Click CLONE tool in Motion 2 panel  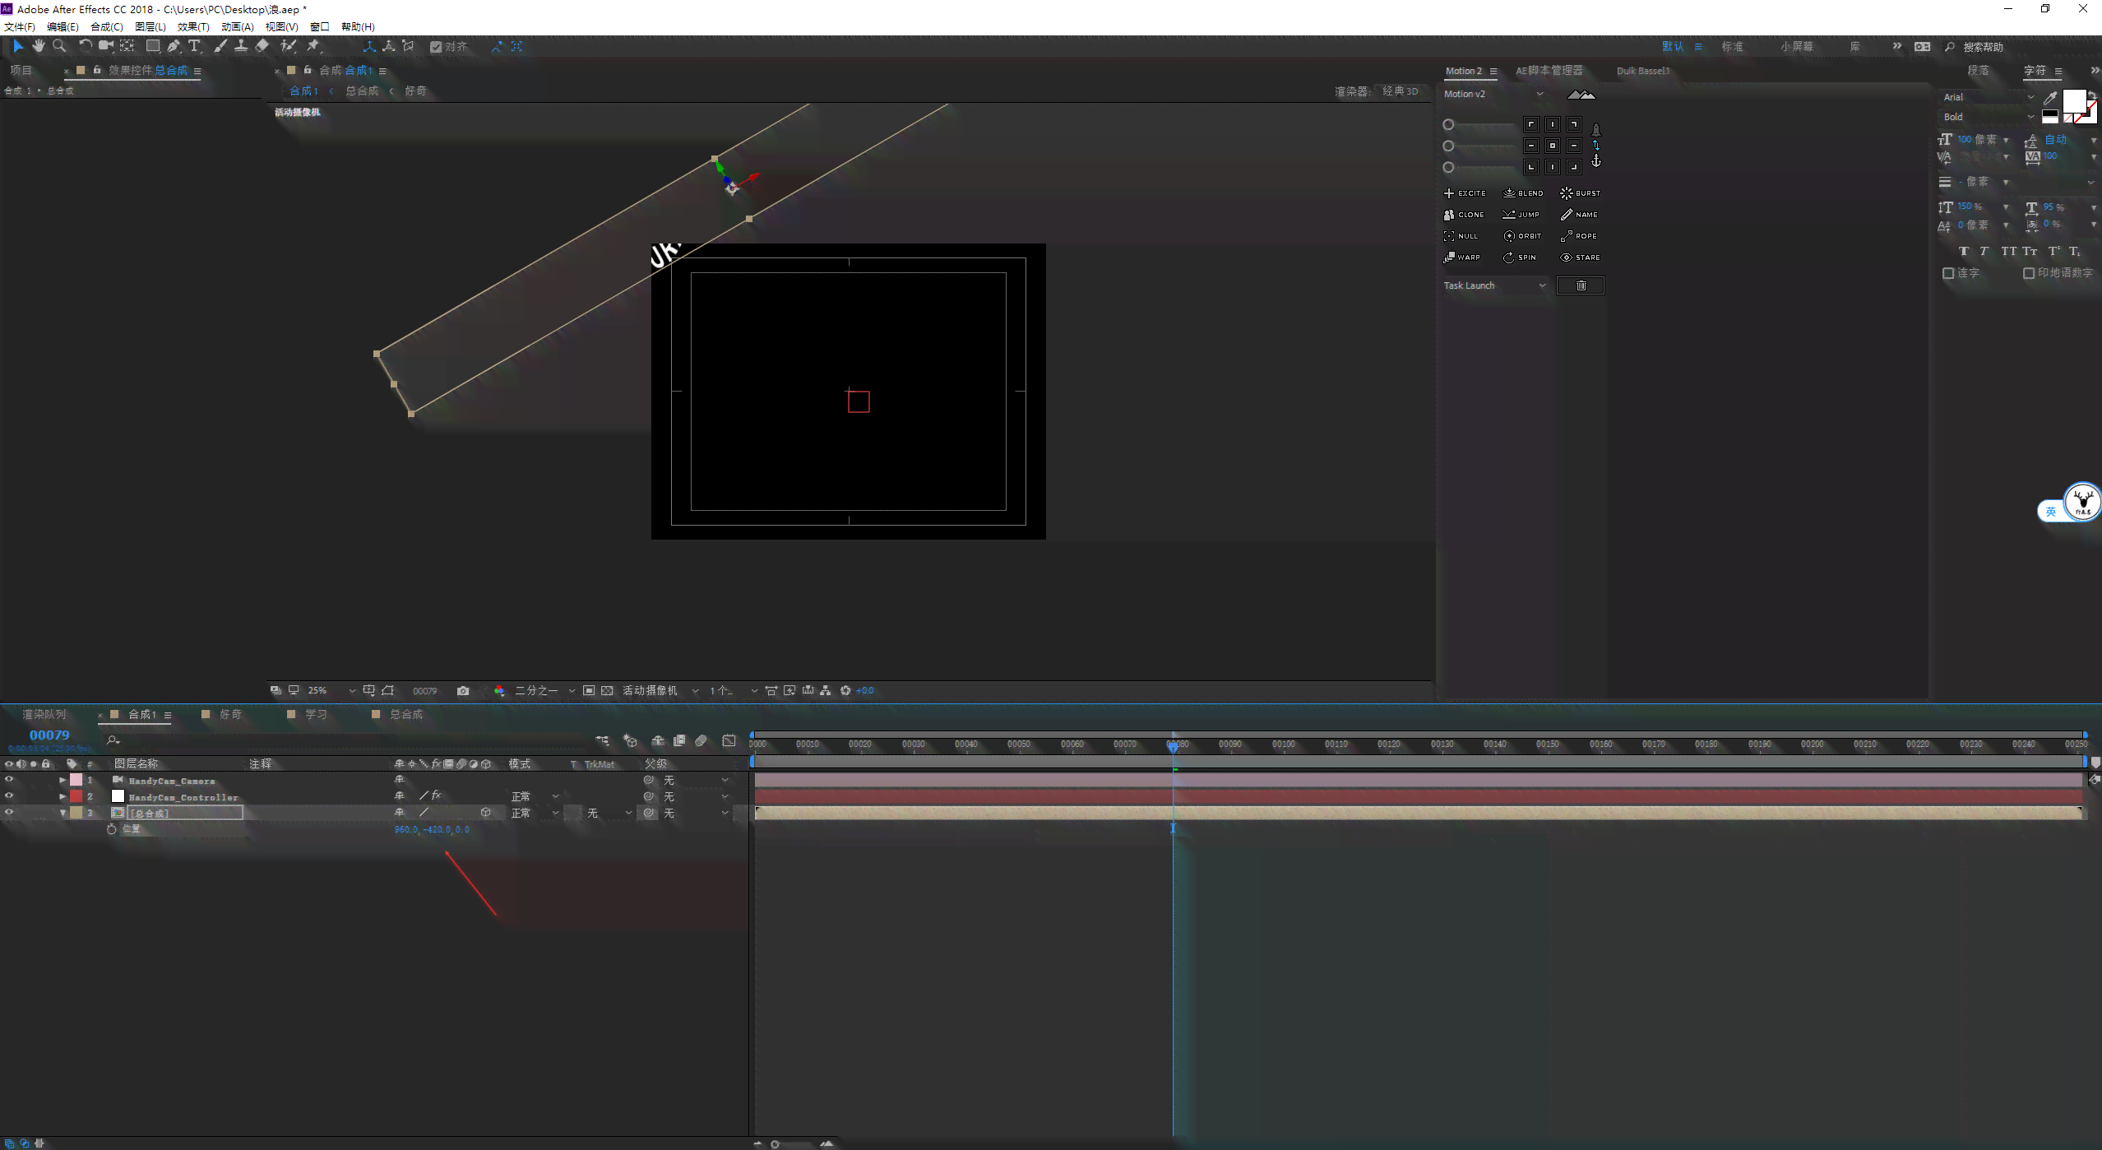point(1464,215)
